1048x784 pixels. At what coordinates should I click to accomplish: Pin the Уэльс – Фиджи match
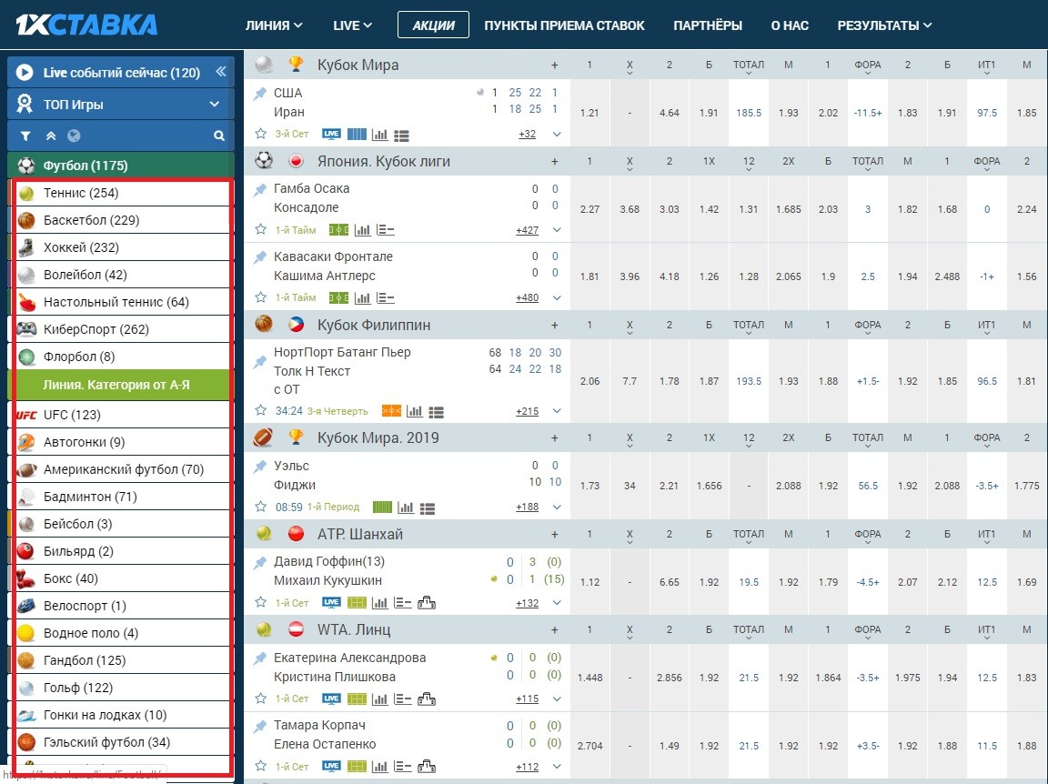(x=260, y=467)
